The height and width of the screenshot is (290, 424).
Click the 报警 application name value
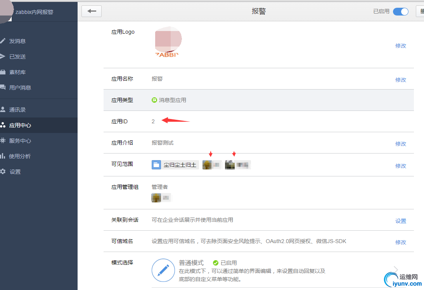pyautogui.click(x=157, y=79)
